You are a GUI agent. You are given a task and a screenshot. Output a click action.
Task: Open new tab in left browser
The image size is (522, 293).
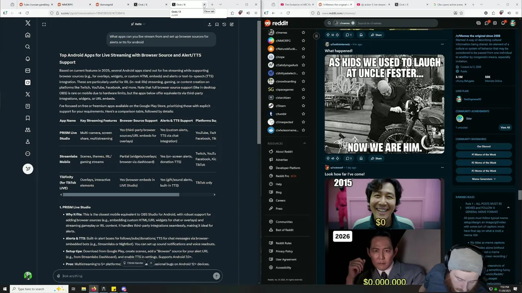point(212,4)
